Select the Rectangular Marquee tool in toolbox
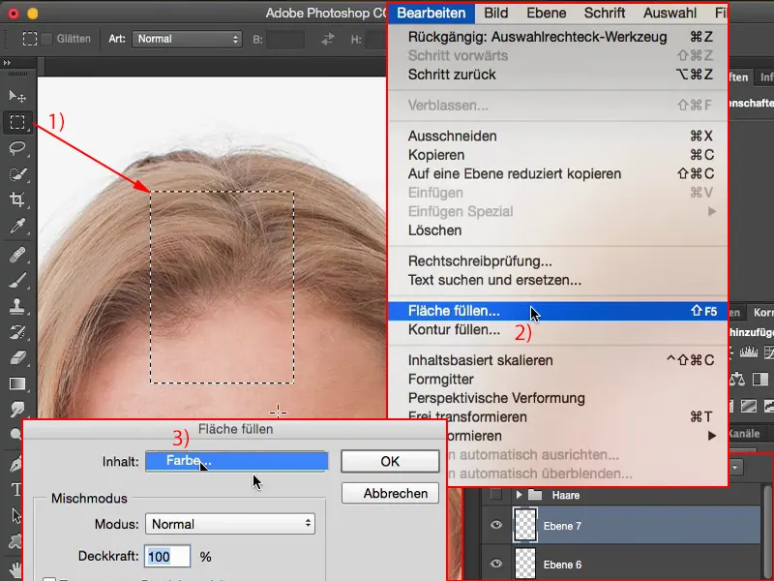The image size is (774, 581). 17,122
